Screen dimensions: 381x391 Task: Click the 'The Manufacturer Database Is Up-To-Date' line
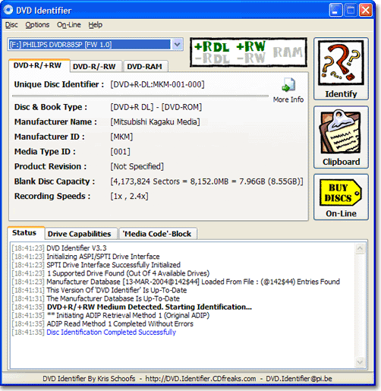click(113, 298)
